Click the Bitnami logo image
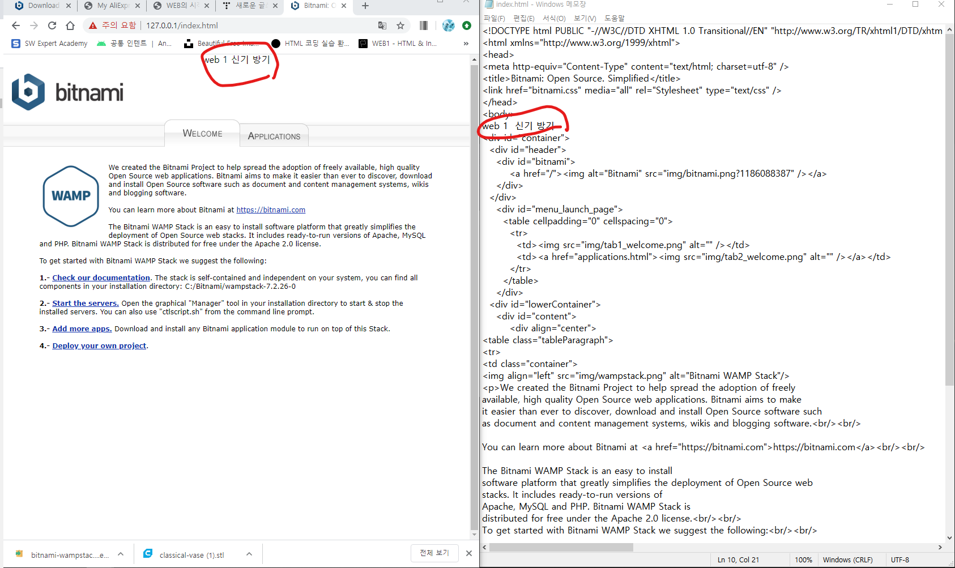This screenshot has width=955, height=568. 67,92
